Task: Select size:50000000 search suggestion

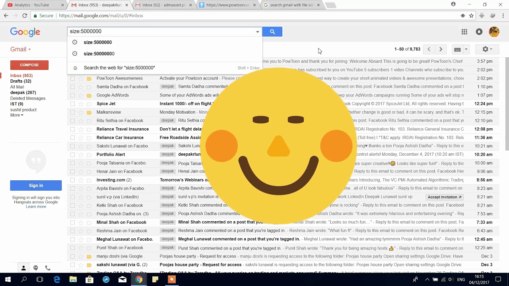Action: tap(165, 54)
